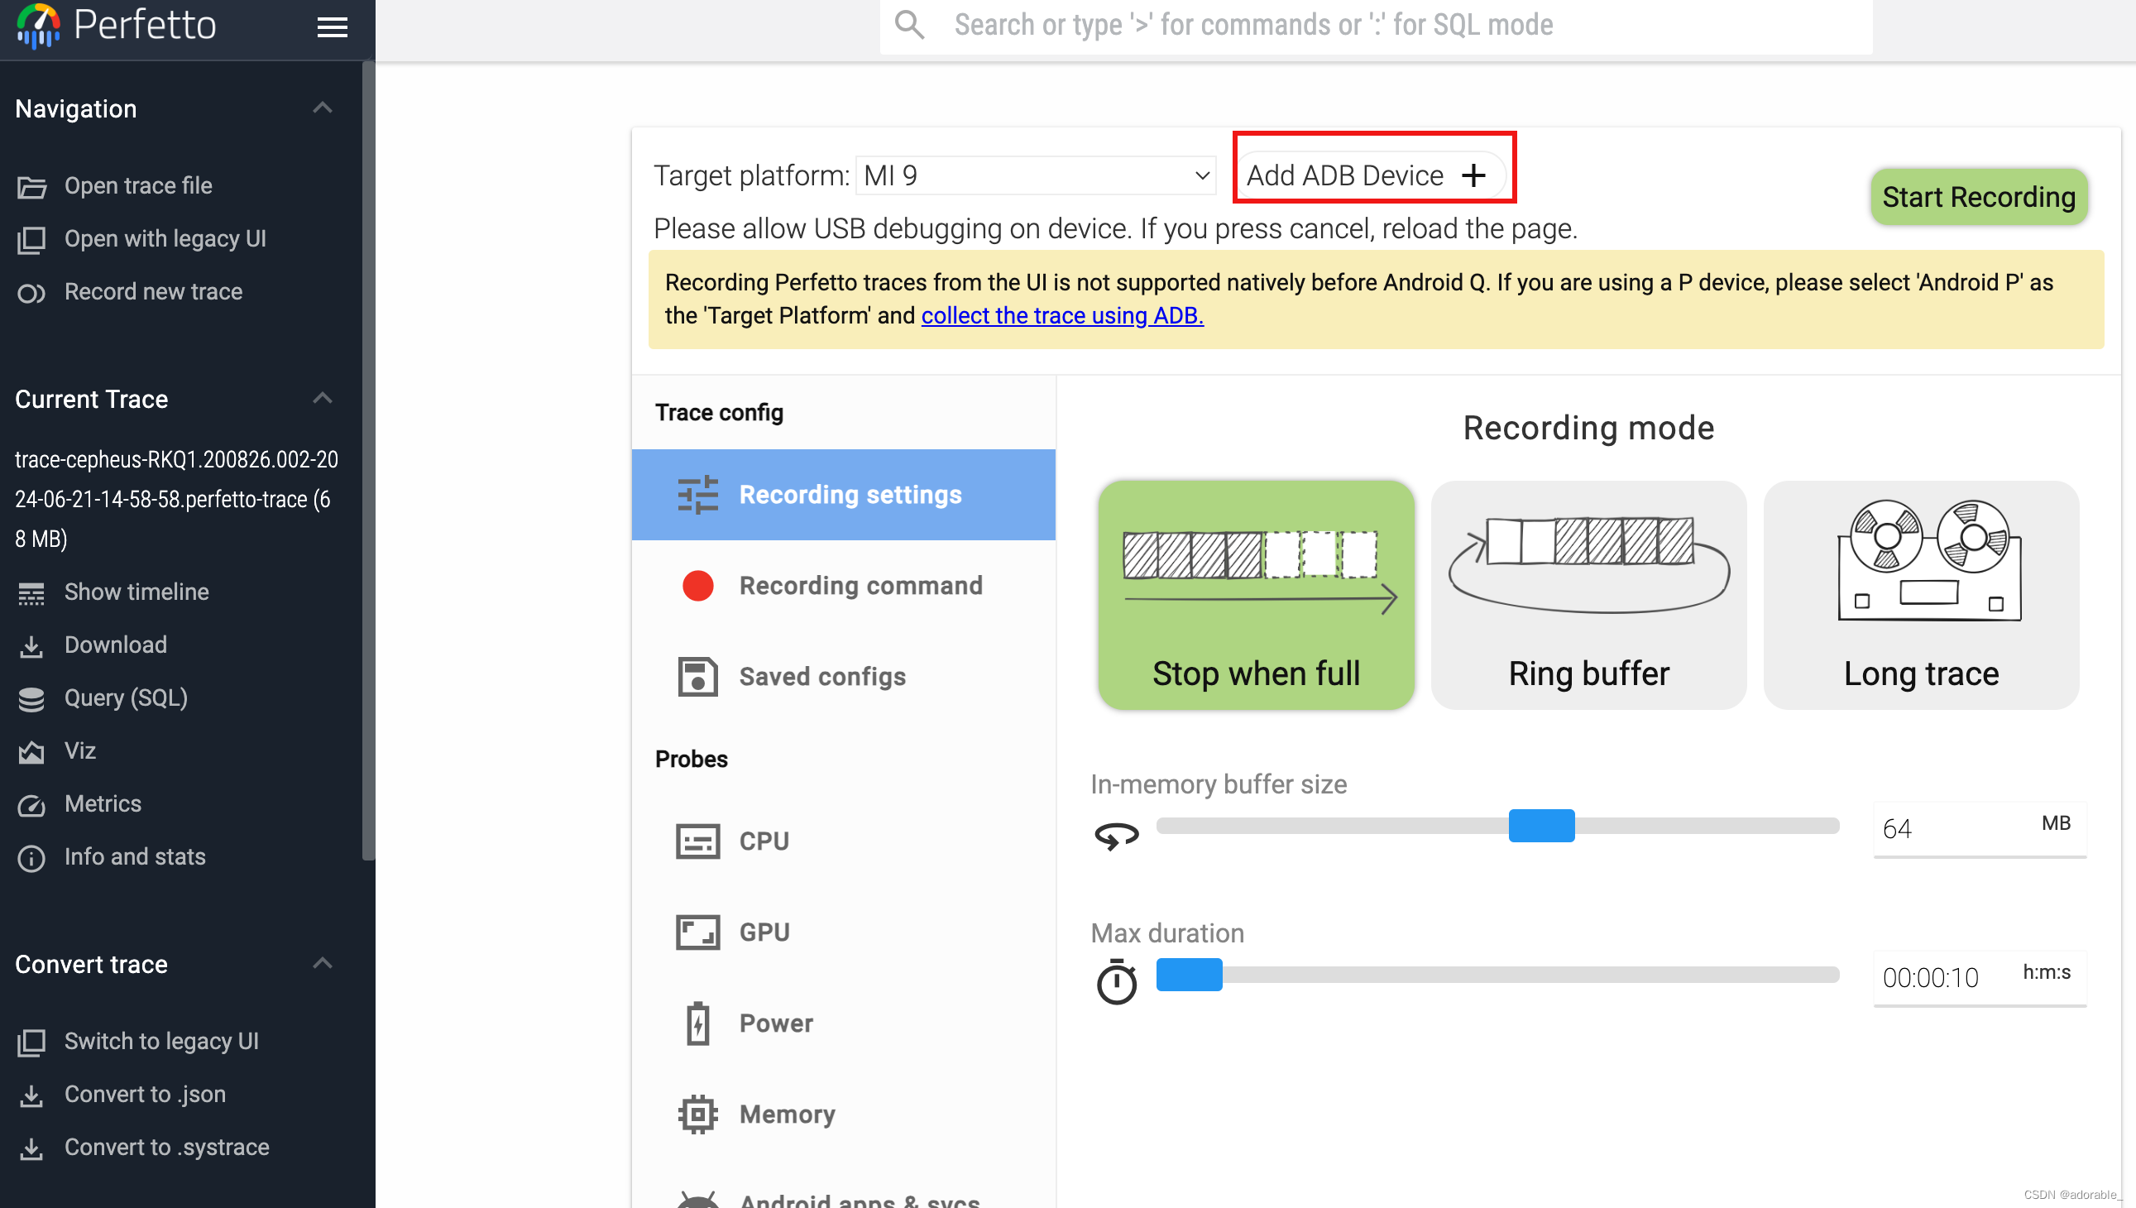
Task: Click the Power probe icon
Action: pos(697,1022)
